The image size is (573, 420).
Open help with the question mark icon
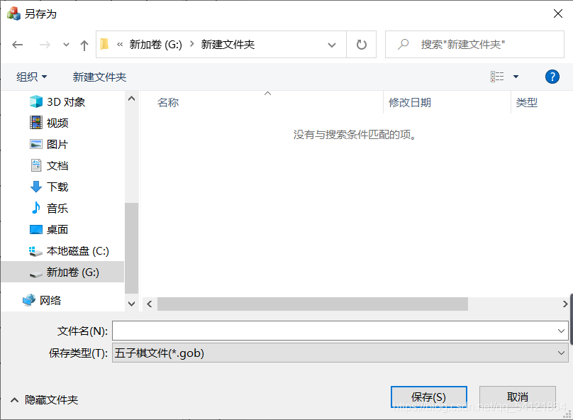tap(552, 77)
